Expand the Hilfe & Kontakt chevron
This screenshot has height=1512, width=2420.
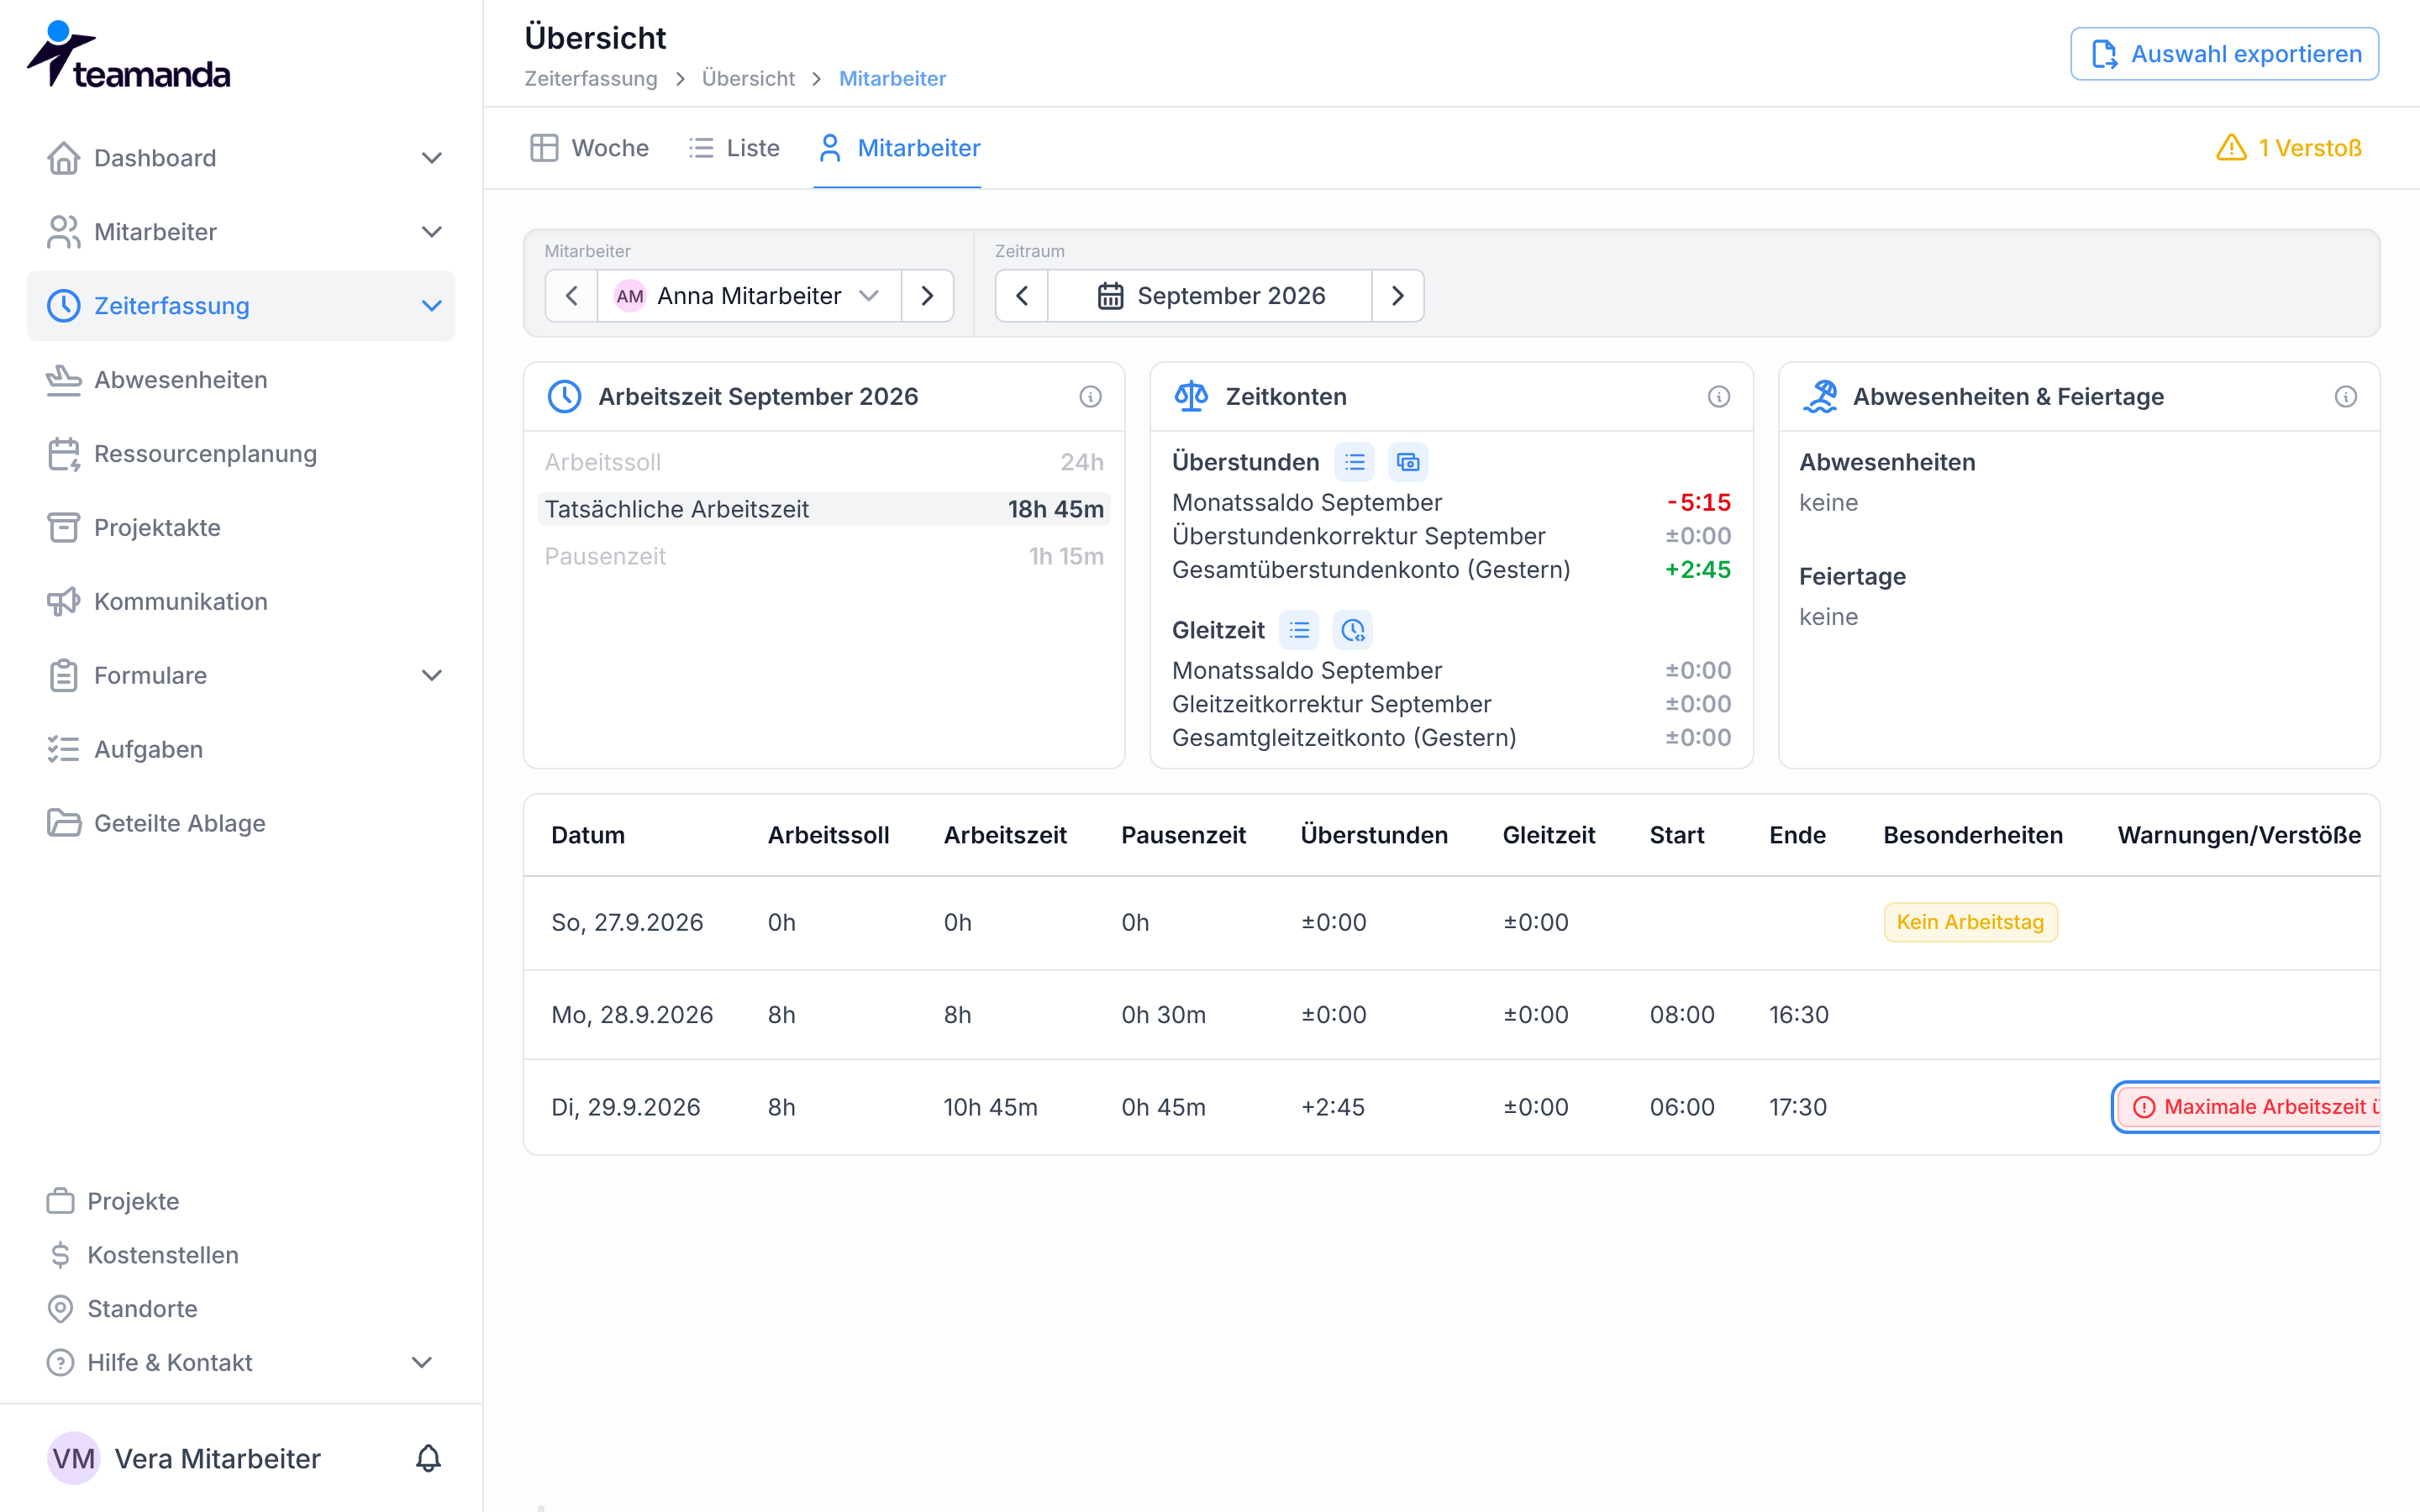[422, 1362]
